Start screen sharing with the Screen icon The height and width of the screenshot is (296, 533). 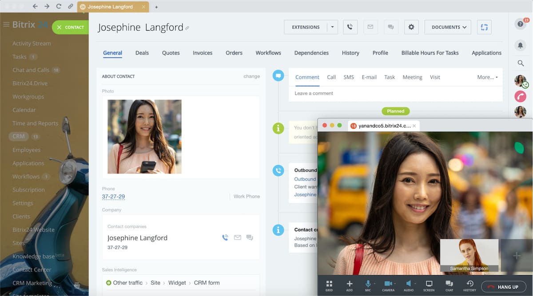pyautogui.click(x=429, y=284)
